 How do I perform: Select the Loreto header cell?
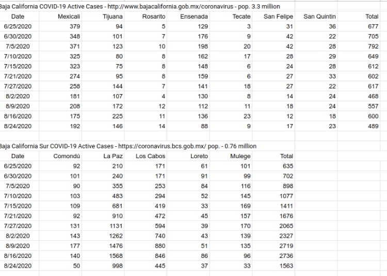tap(188, 156)
